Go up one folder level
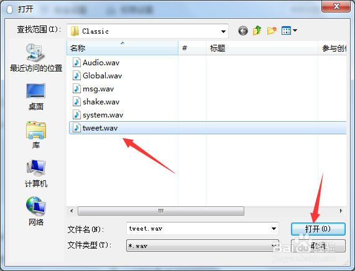 [257, 30]
